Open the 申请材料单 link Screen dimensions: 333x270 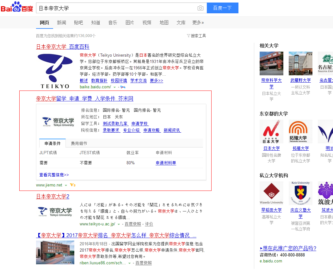click(166, 163)
